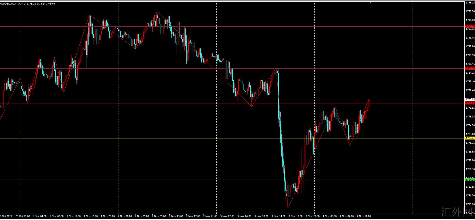Click the chart shift triangle marker at top
This screenshot has width=475, height=220.
coord(371,2)
